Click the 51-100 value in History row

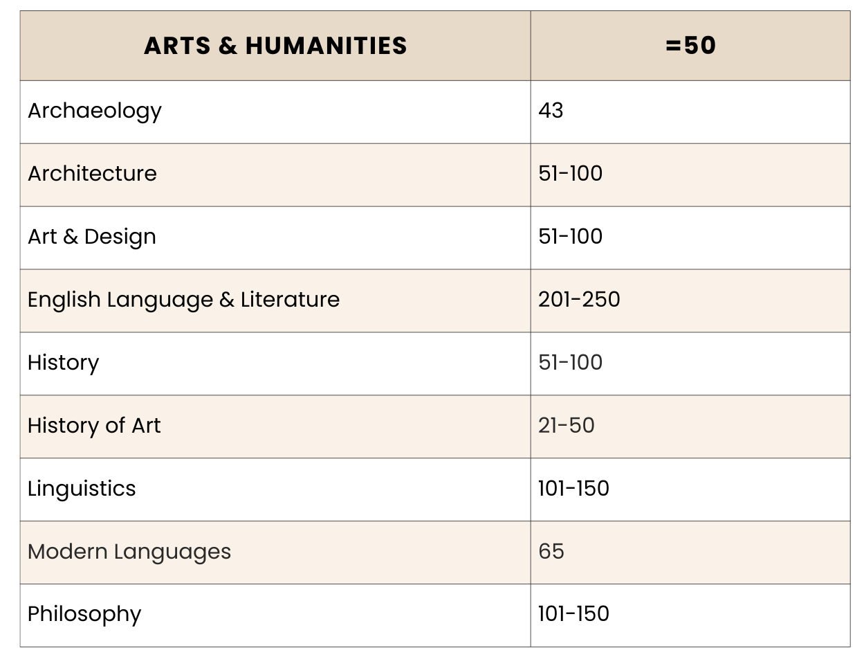(570, 363)
